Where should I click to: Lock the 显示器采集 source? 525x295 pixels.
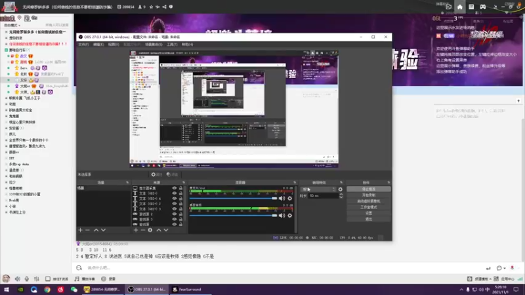[181, 188]
